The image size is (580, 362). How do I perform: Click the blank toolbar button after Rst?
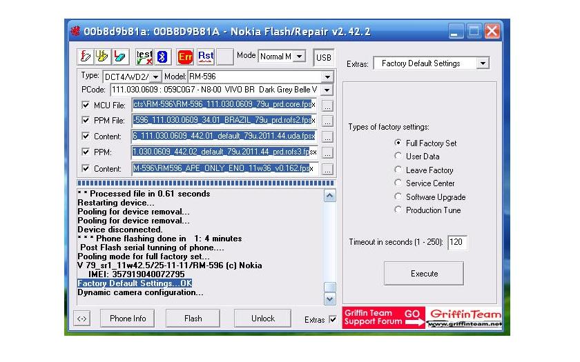(225, 57)
